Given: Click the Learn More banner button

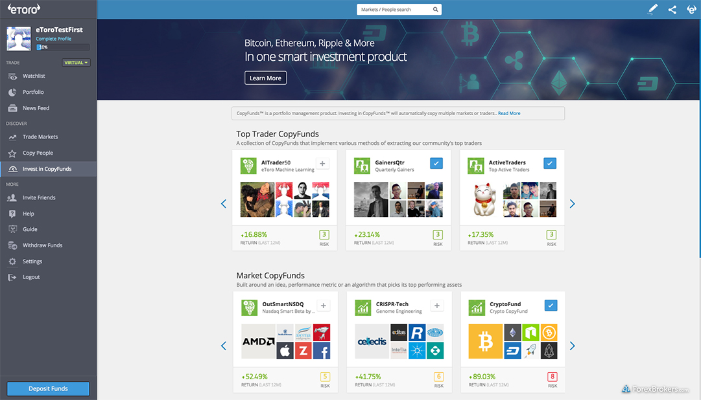Looking at the screenshot, I should pos(266,78).
